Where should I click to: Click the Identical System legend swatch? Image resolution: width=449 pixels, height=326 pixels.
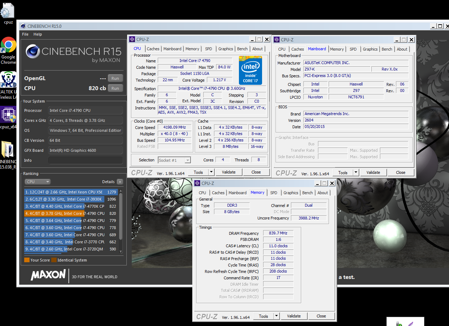[54, 260]
